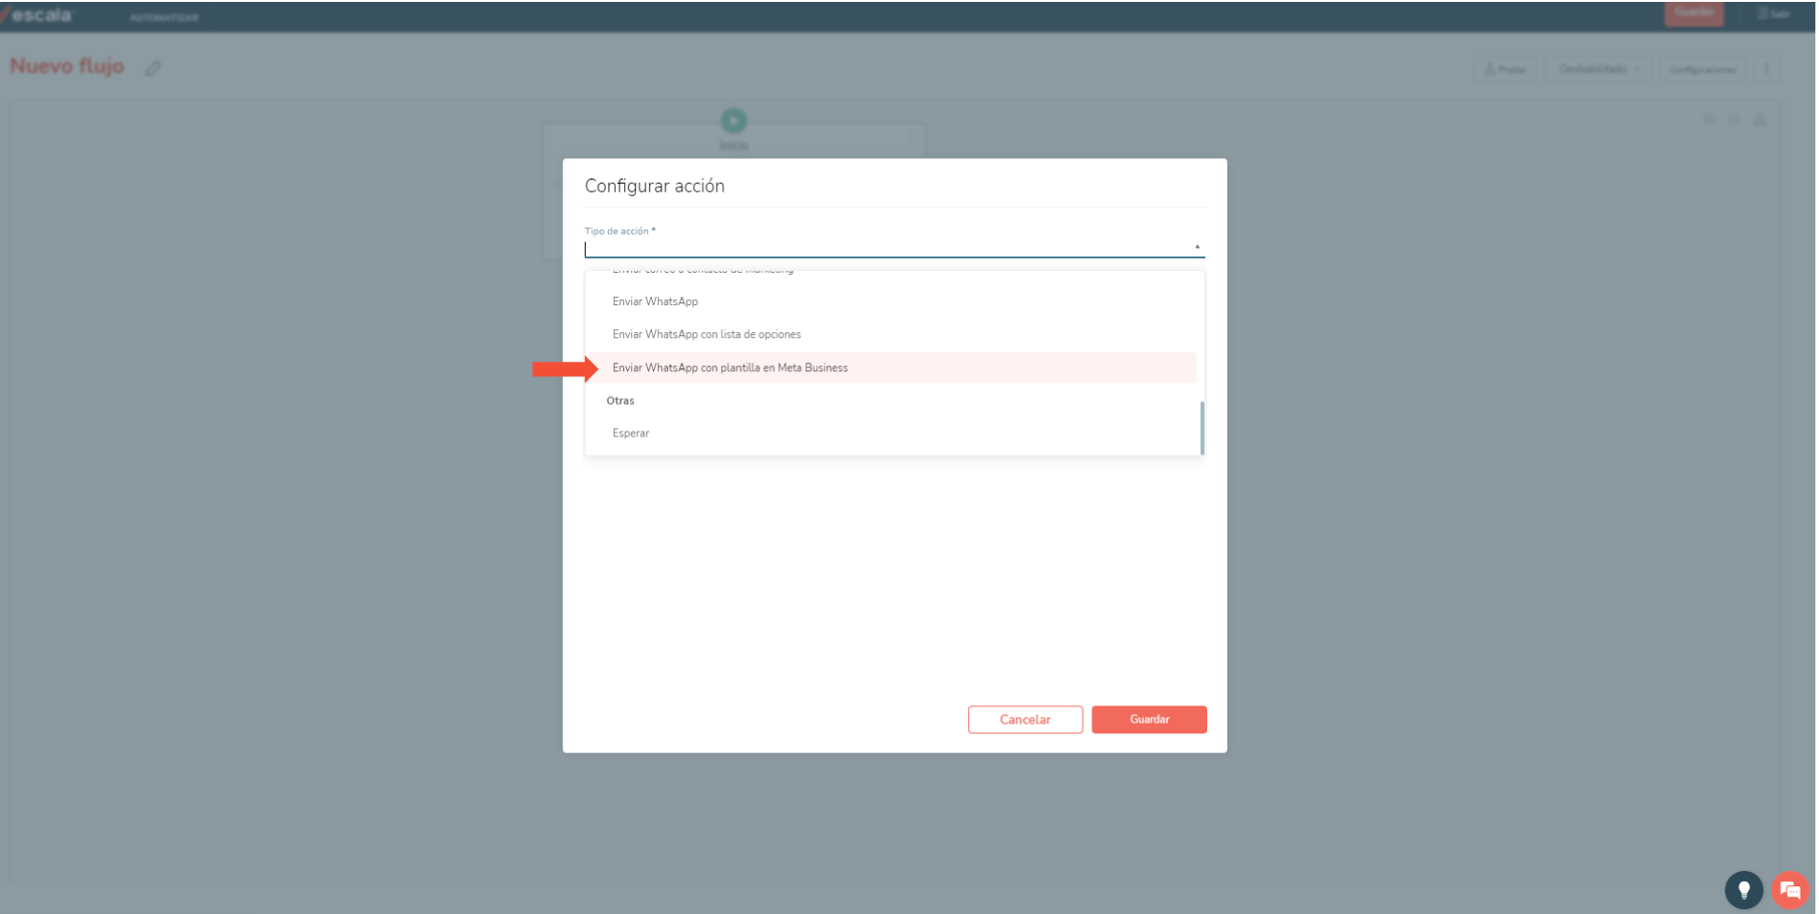
Task: Click the Inicio play node icon
Action: [733, 121]
